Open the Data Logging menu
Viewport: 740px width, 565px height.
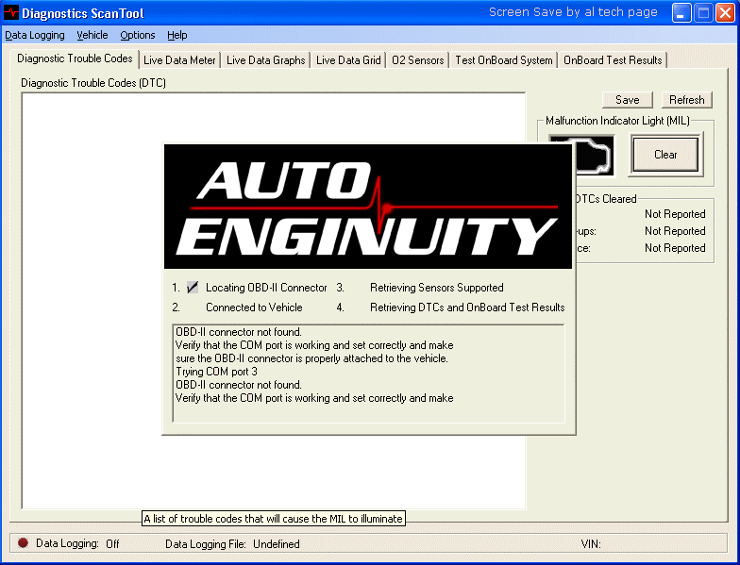click(x=35, y=35)
